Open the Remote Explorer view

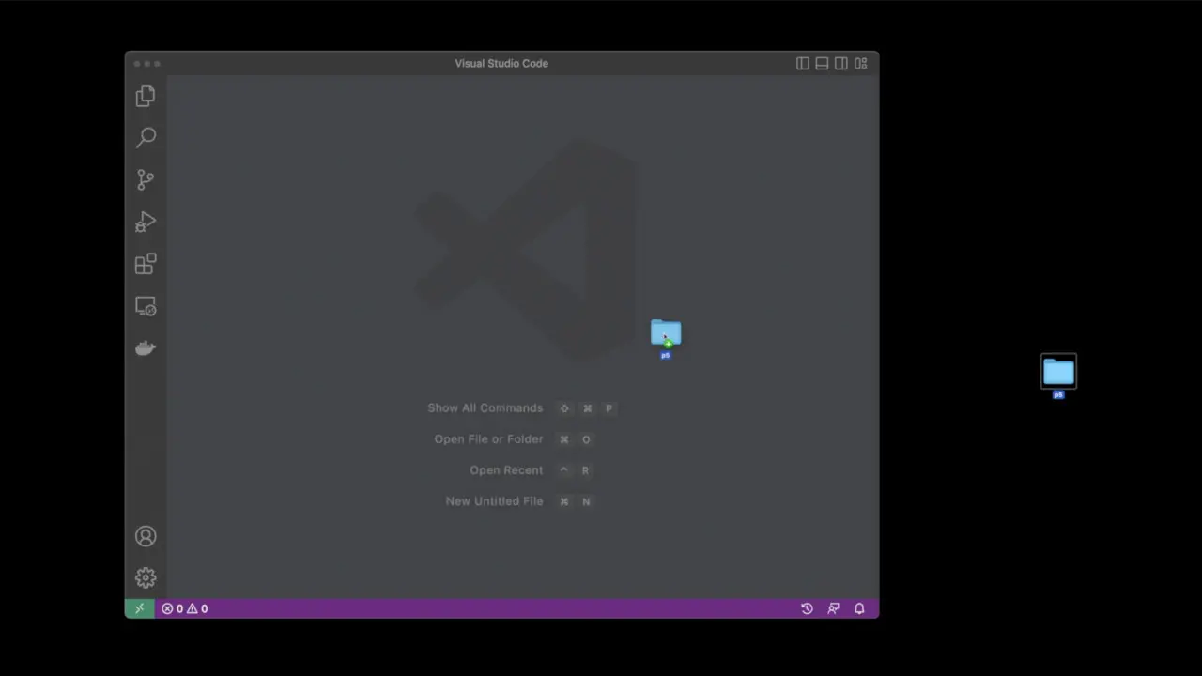point(146,306)
